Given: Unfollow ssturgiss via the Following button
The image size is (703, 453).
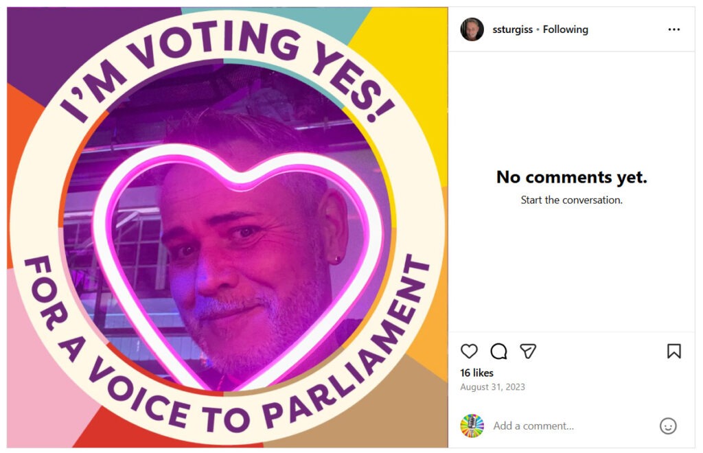Looking at the screenshot, I should [x=566, y=30].
